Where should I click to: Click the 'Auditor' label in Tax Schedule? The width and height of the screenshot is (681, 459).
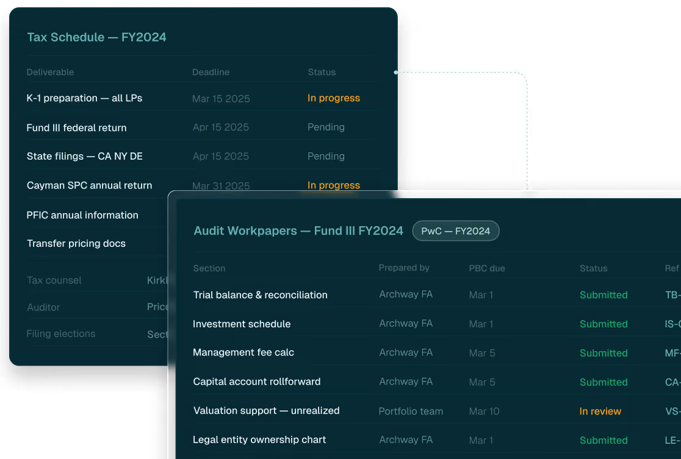pyautogui.click(x=43, y=307)
